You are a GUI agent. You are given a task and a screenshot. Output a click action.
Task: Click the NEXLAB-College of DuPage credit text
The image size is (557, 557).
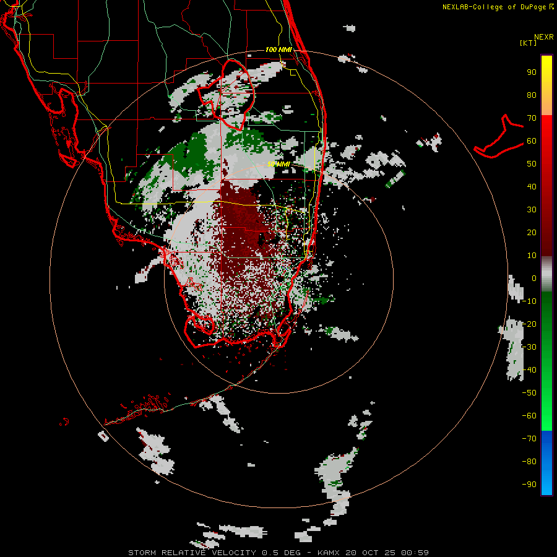[x=498, y=7]
